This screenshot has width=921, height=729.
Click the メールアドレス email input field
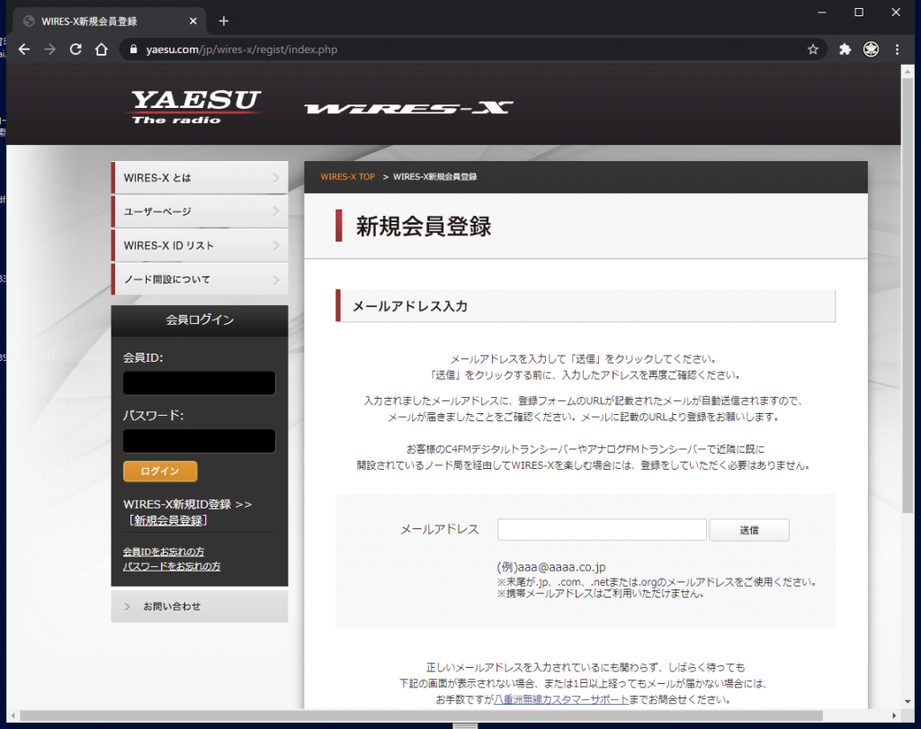pyautogui.click(x=601, y=529)
